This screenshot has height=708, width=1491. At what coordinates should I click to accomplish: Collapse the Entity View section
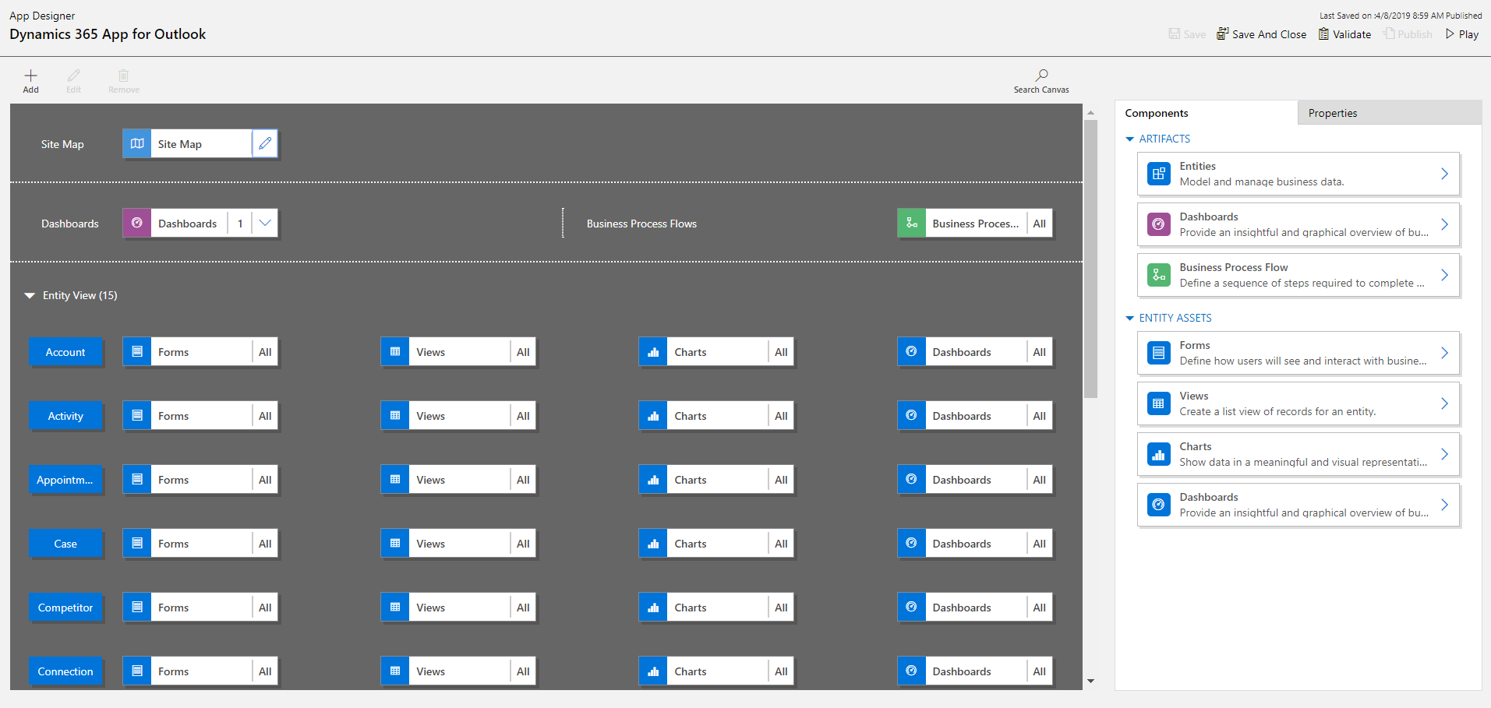click(30, 296)
